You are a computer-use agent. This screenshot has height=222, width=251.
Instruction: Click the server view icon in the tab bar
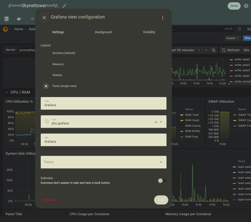point(7,19)
